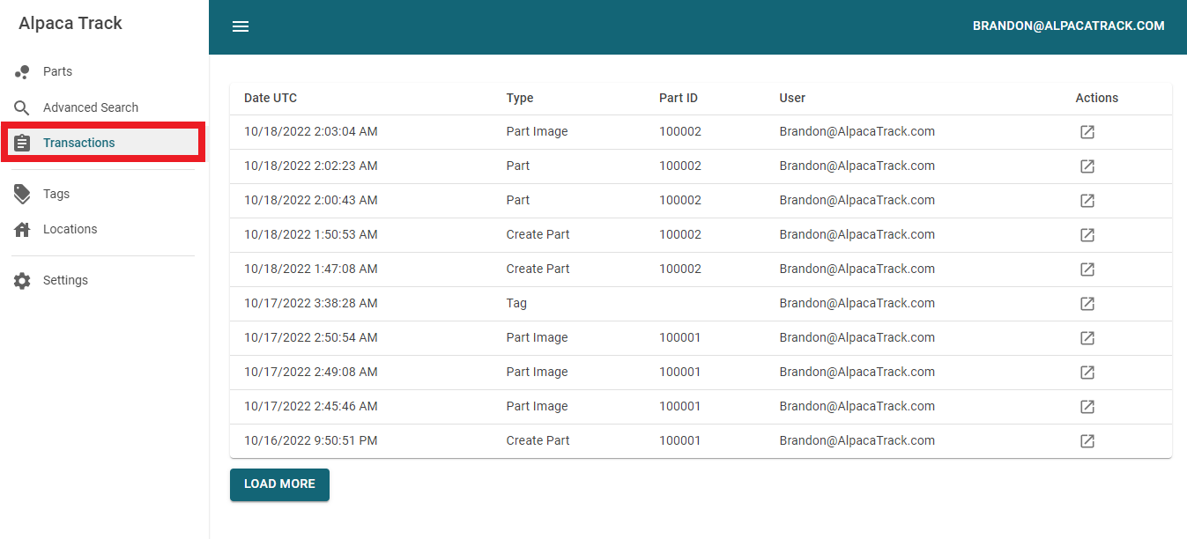Click the Locations house icon
The height and width of the screenshot is (539, 1187).
[23, 230]
